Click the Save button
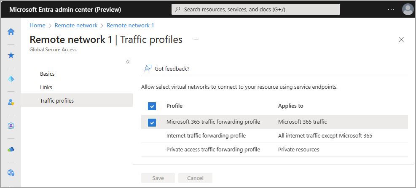This screenshot has width=416, height=188. tap(158, 178)
